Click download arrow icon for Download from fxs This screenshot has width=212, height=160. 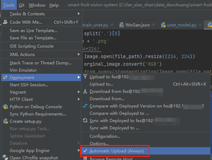click(85, 91)
